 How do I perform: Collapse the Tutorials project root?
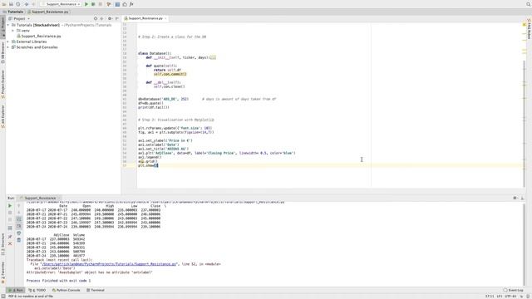pos(8,25)
